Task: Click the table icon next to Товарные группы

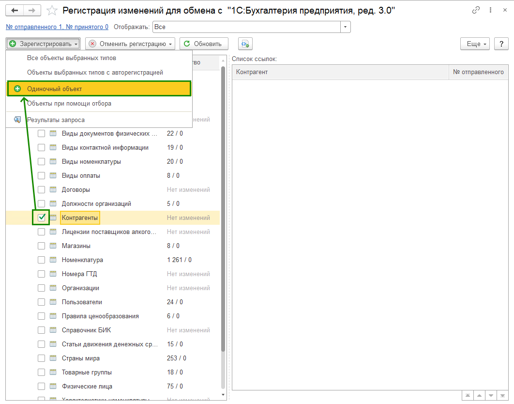Action: click(53, 372)
